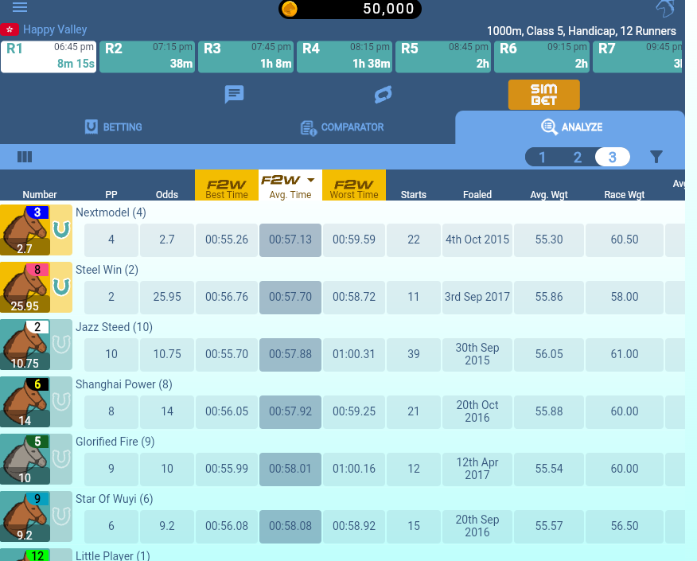Screen dimensions: 697x561
Task: Click Glorified Fire horse number 5 avatar
Action: (x=25, y=459)
